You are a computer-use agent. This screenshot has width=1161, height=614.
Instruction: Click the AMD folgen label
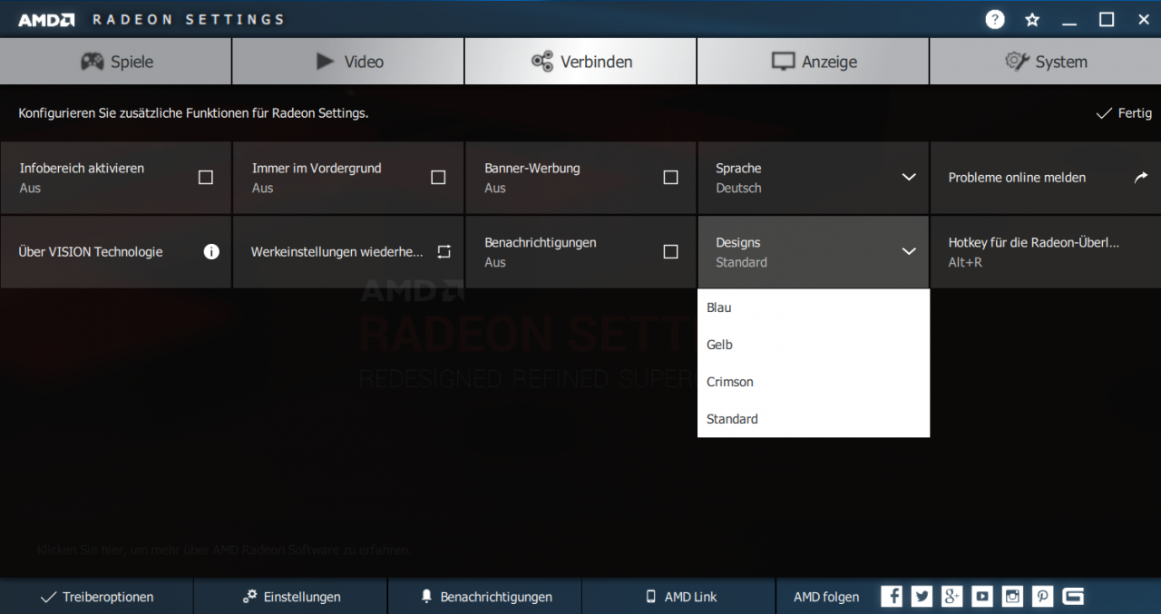click(826, 597)
